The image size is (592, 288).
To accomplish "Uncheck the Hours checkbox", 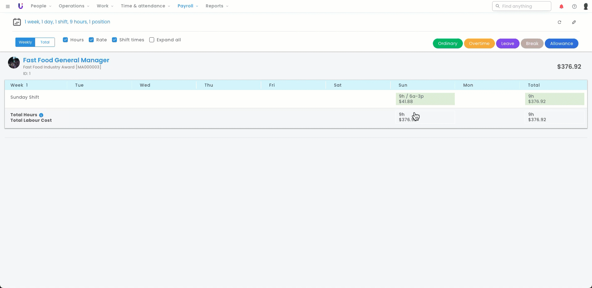I will click(x=65, y=40).
